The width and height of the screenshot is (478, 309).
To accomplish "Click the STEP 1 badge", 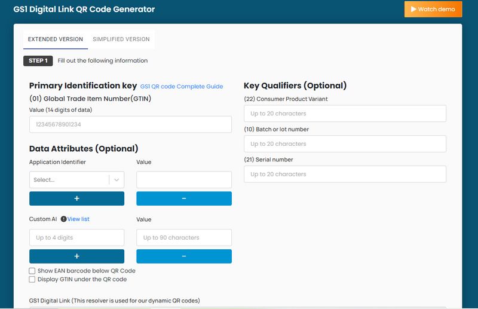I will pyautogui.click(x=38, y=61).
